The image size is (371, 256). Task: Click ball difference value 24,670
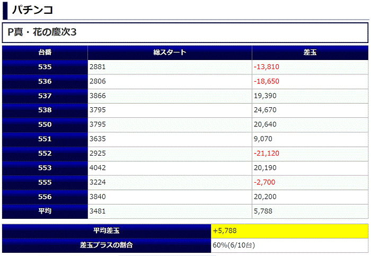[x=265, y=110]
